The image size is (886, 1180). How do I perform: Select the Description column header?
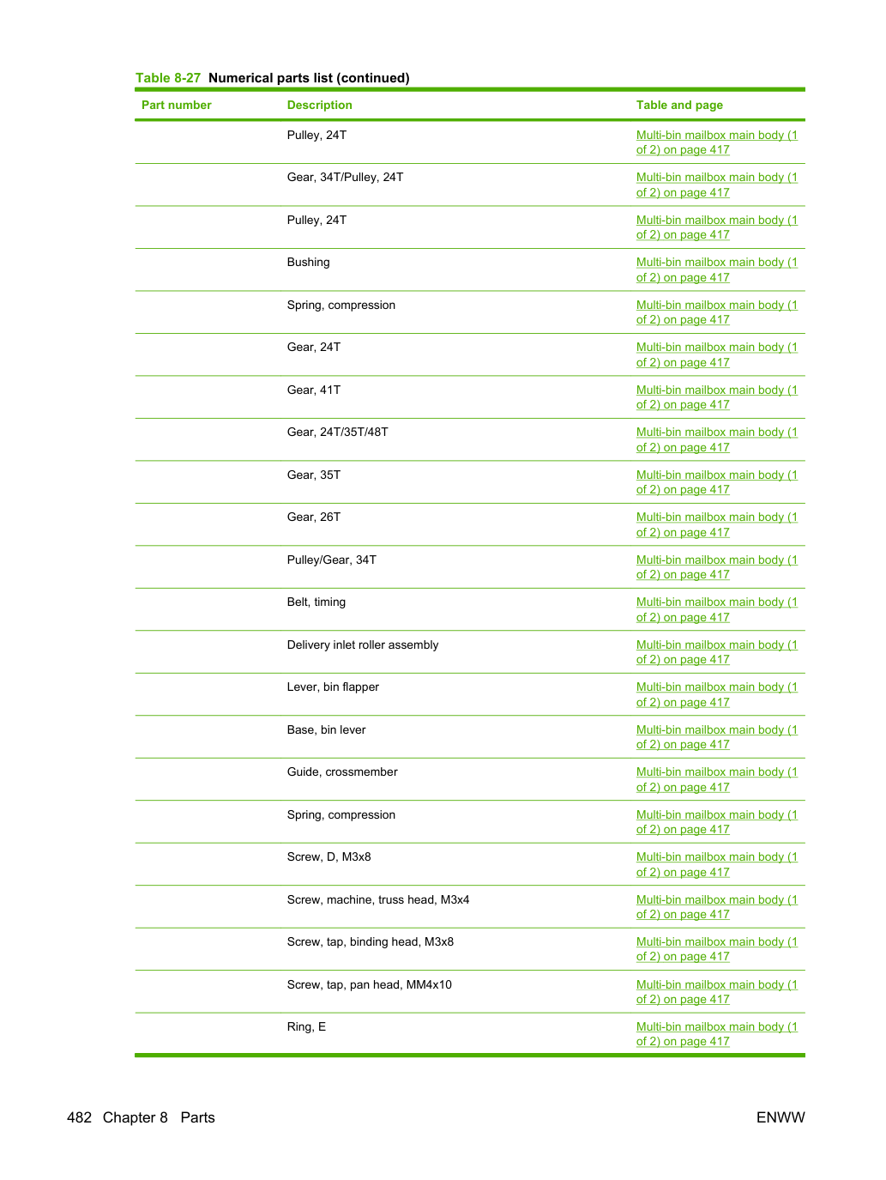319,105
